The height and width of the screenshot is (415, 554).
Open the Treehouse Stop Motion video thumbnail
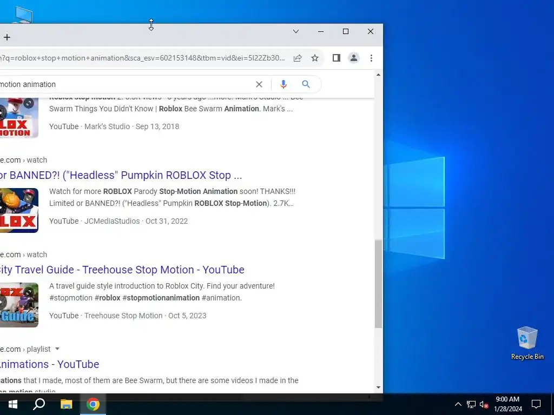19,305
